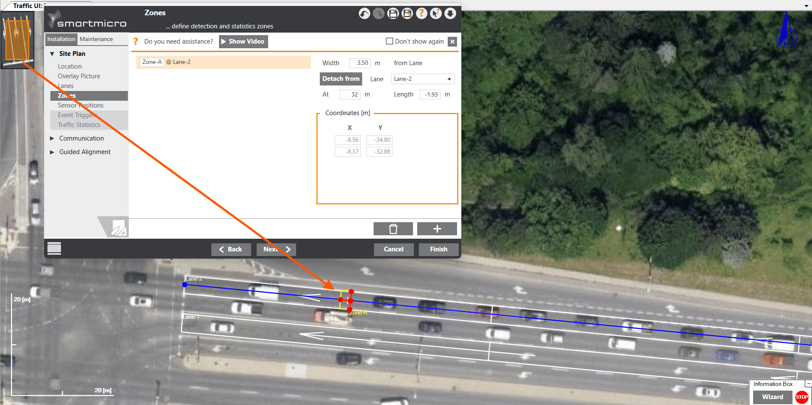
Task: Click the Y coordinate -34.80 field
Action: (380, 140)
